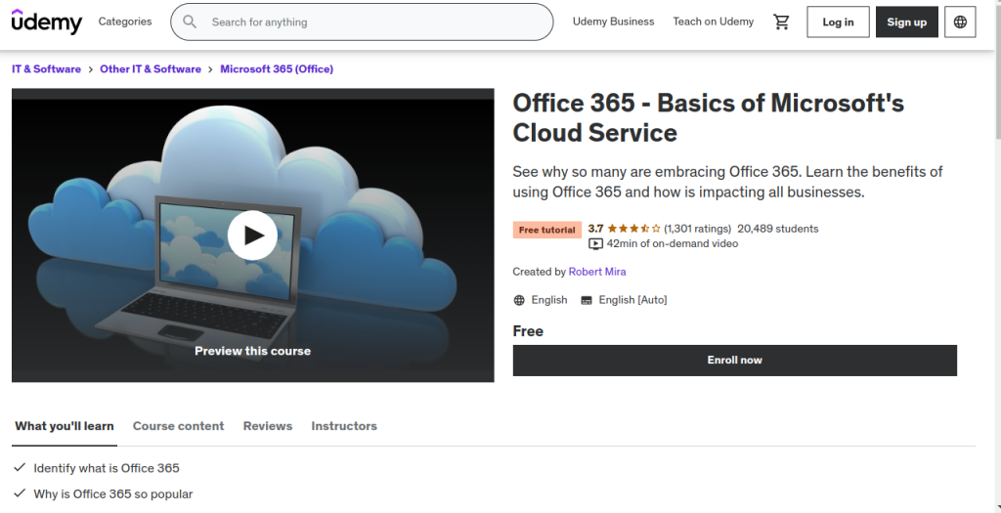Click the star rating icons
The width and height of the screenshot is (1001, 513).
click(633, 229)
